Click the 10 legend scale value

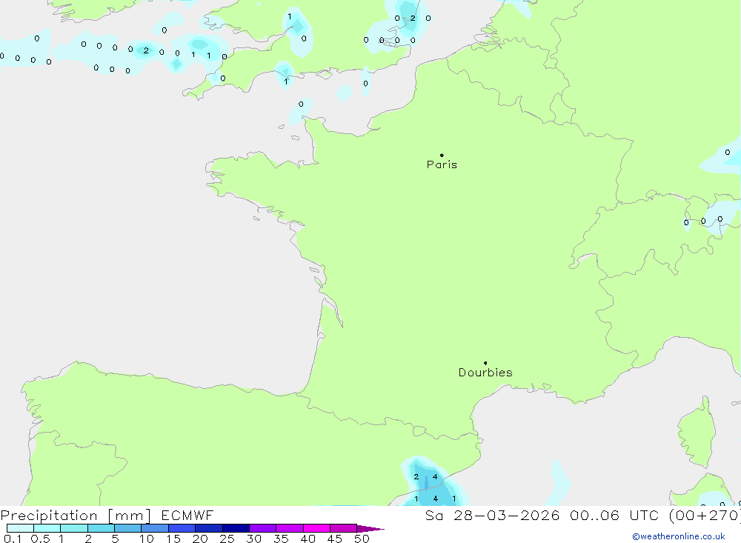(147, 539)
